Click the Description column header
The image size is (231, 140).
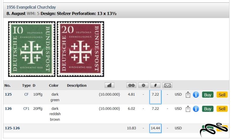coord(77,85)
